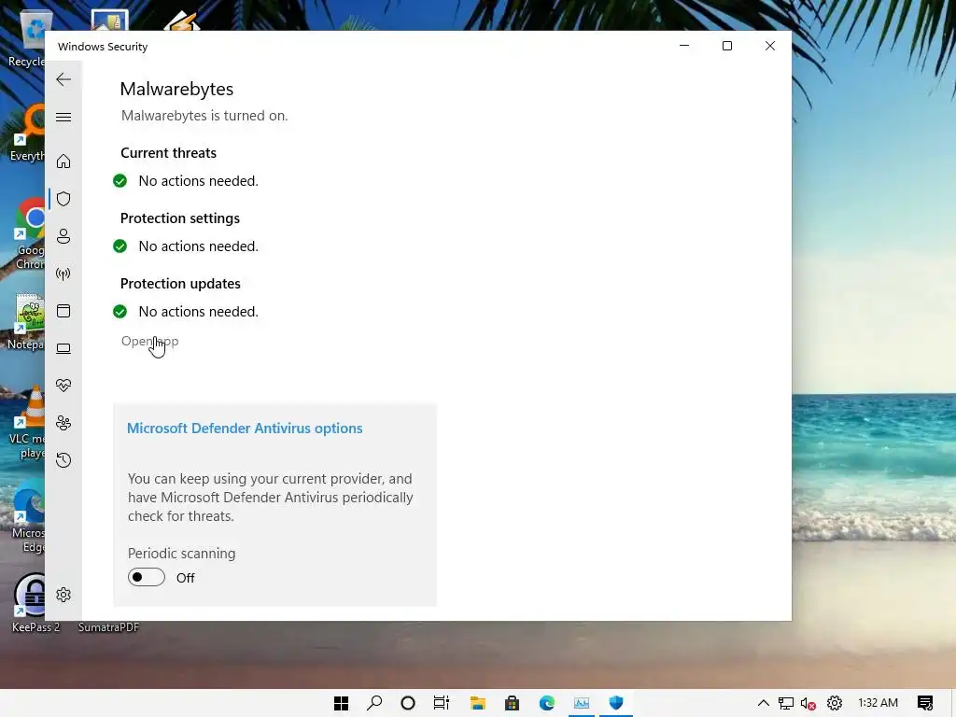Click the Protection settings heading
This screenshot has height=717, width=956.
[180, 218]
